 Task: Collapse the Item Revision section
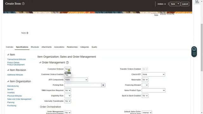pyautogui.click(x=8, y=70)
